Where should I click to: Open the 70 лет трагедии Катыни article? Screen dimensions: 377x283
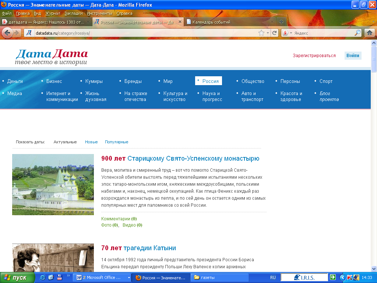click(138, 248)
